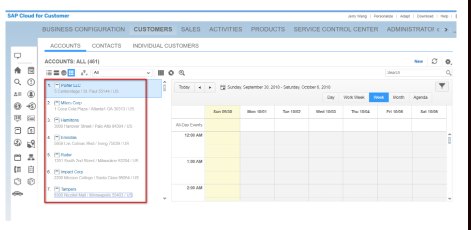Switch to Contacts tab

(x=106, y=46)
